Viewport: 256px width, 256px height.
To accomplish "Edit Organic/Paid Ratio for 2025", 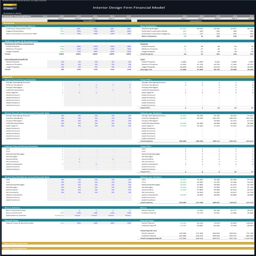I will coord(90,31).
